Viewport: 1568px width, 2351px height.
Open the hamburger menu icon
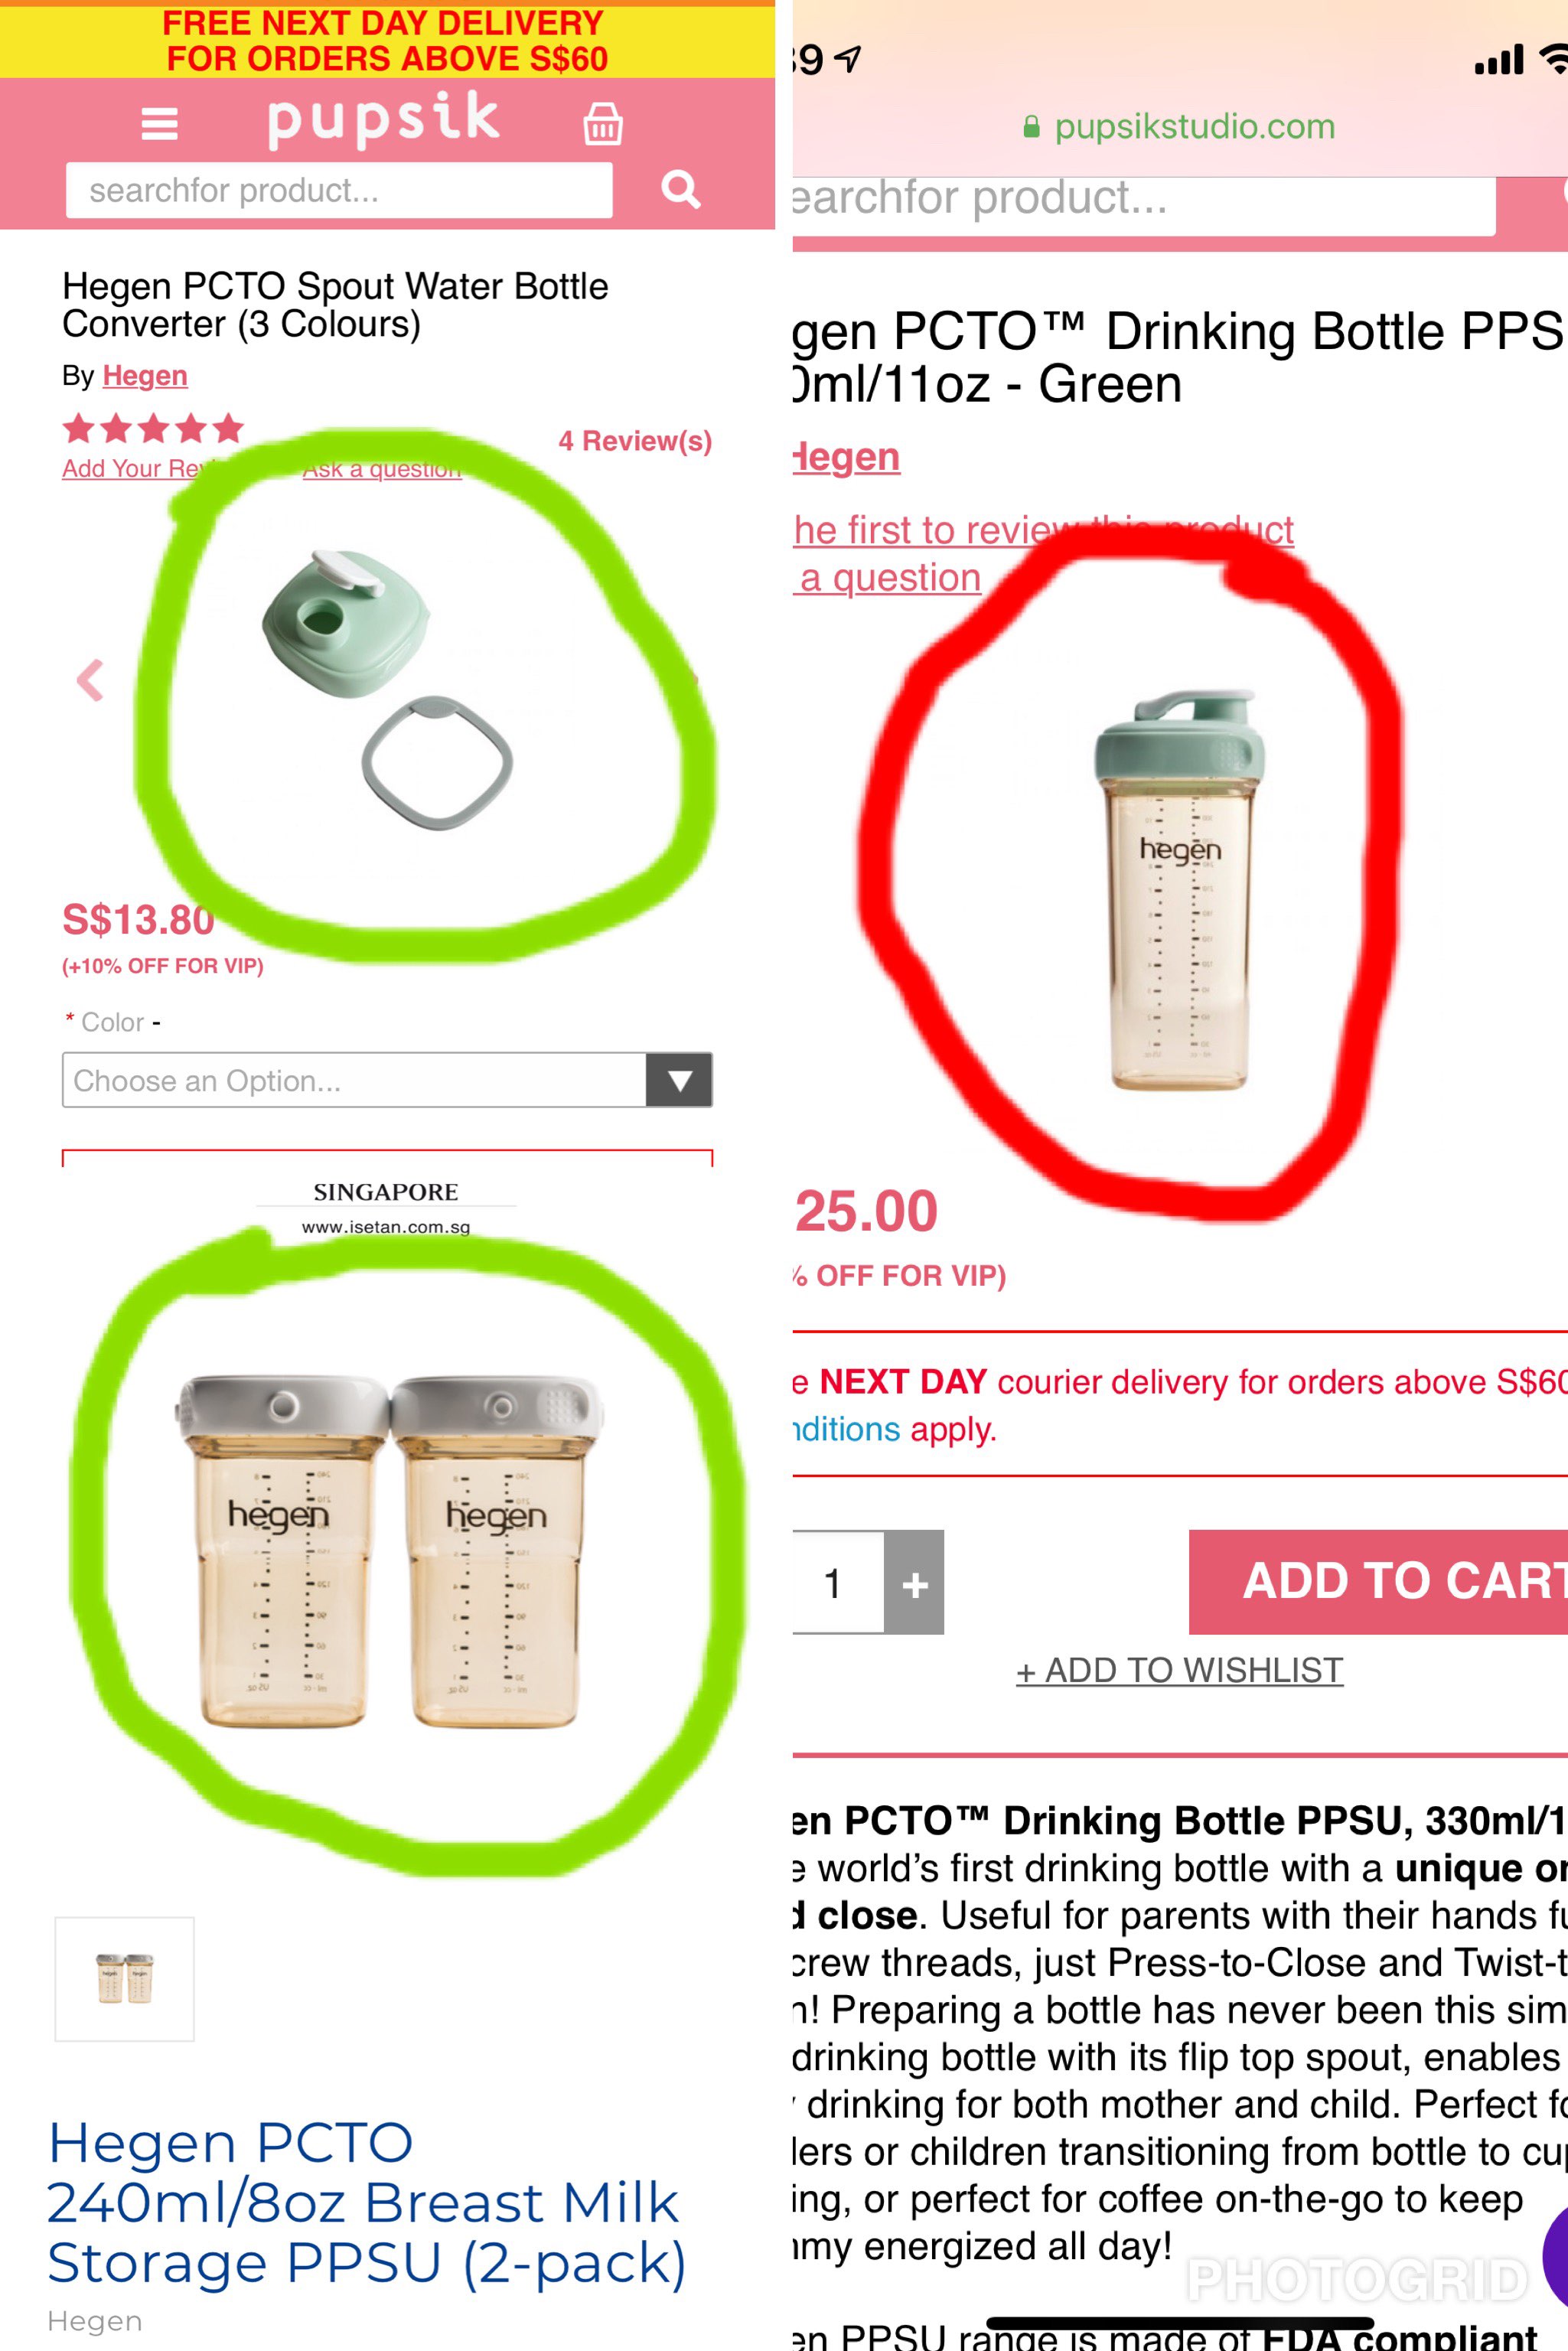(159, 124)
